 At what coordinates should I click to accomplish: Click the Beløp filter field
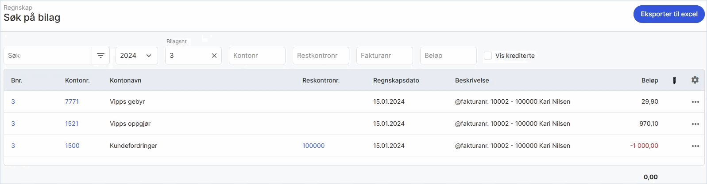[x=448, y=56]
